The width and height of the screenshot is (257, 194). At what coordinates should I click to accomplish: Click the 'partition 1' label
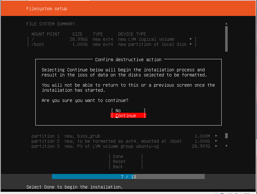46,136
